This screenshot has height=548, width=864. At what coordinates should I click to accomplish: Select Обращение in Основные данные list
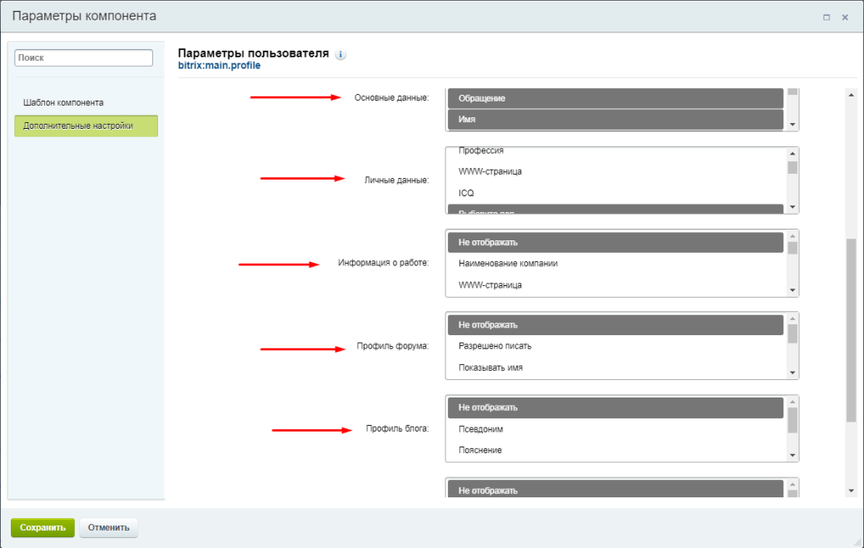click(x=615, y=99)
